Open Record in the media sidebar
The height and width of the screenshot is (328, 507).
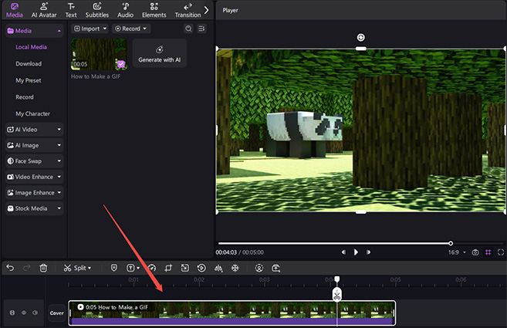click(25, 97)
